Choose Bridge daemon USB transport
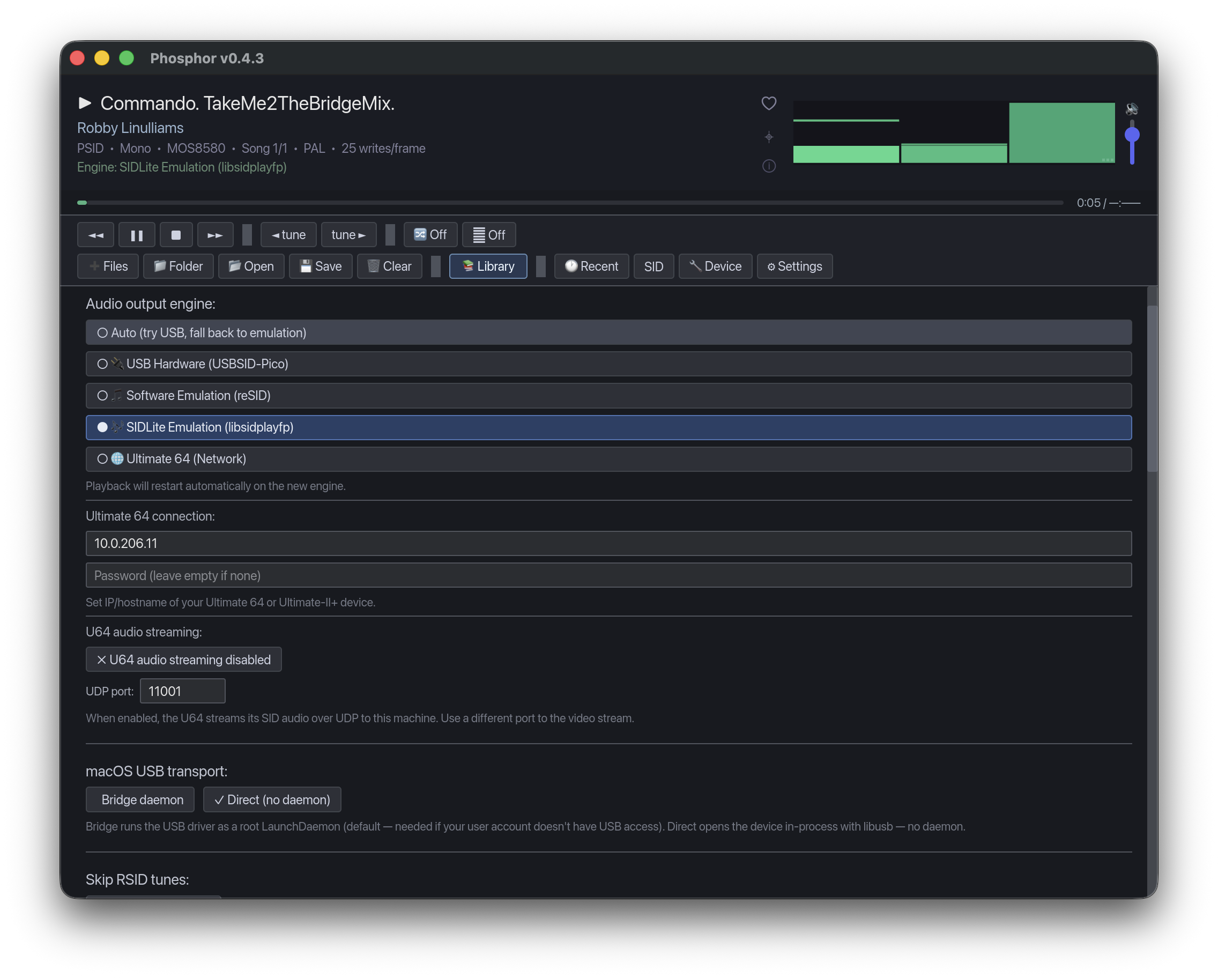 click(140, 800)
